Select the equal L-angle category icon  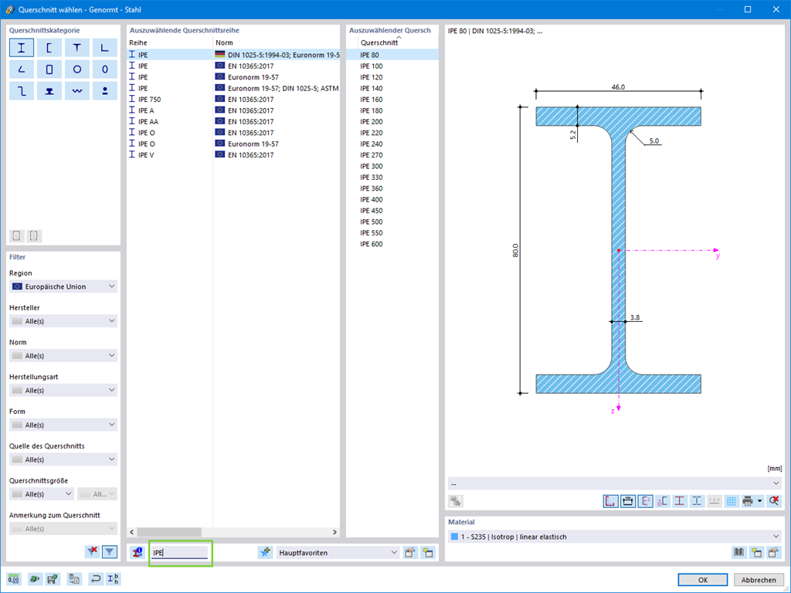pyautogui.click(x=104, y=48)
